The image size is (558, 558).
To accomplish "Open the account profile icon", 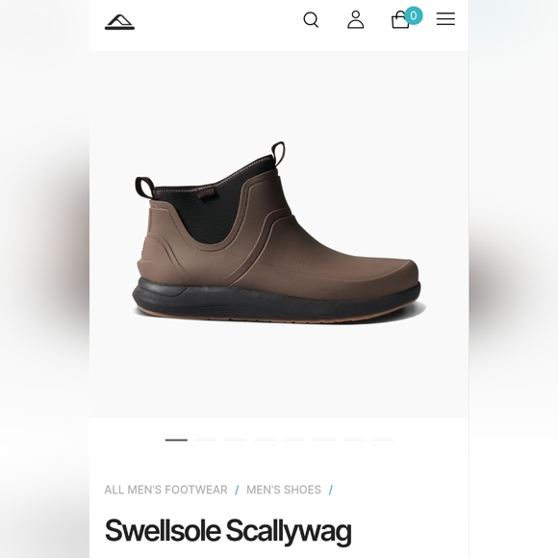I will click(x=356, y=19).
